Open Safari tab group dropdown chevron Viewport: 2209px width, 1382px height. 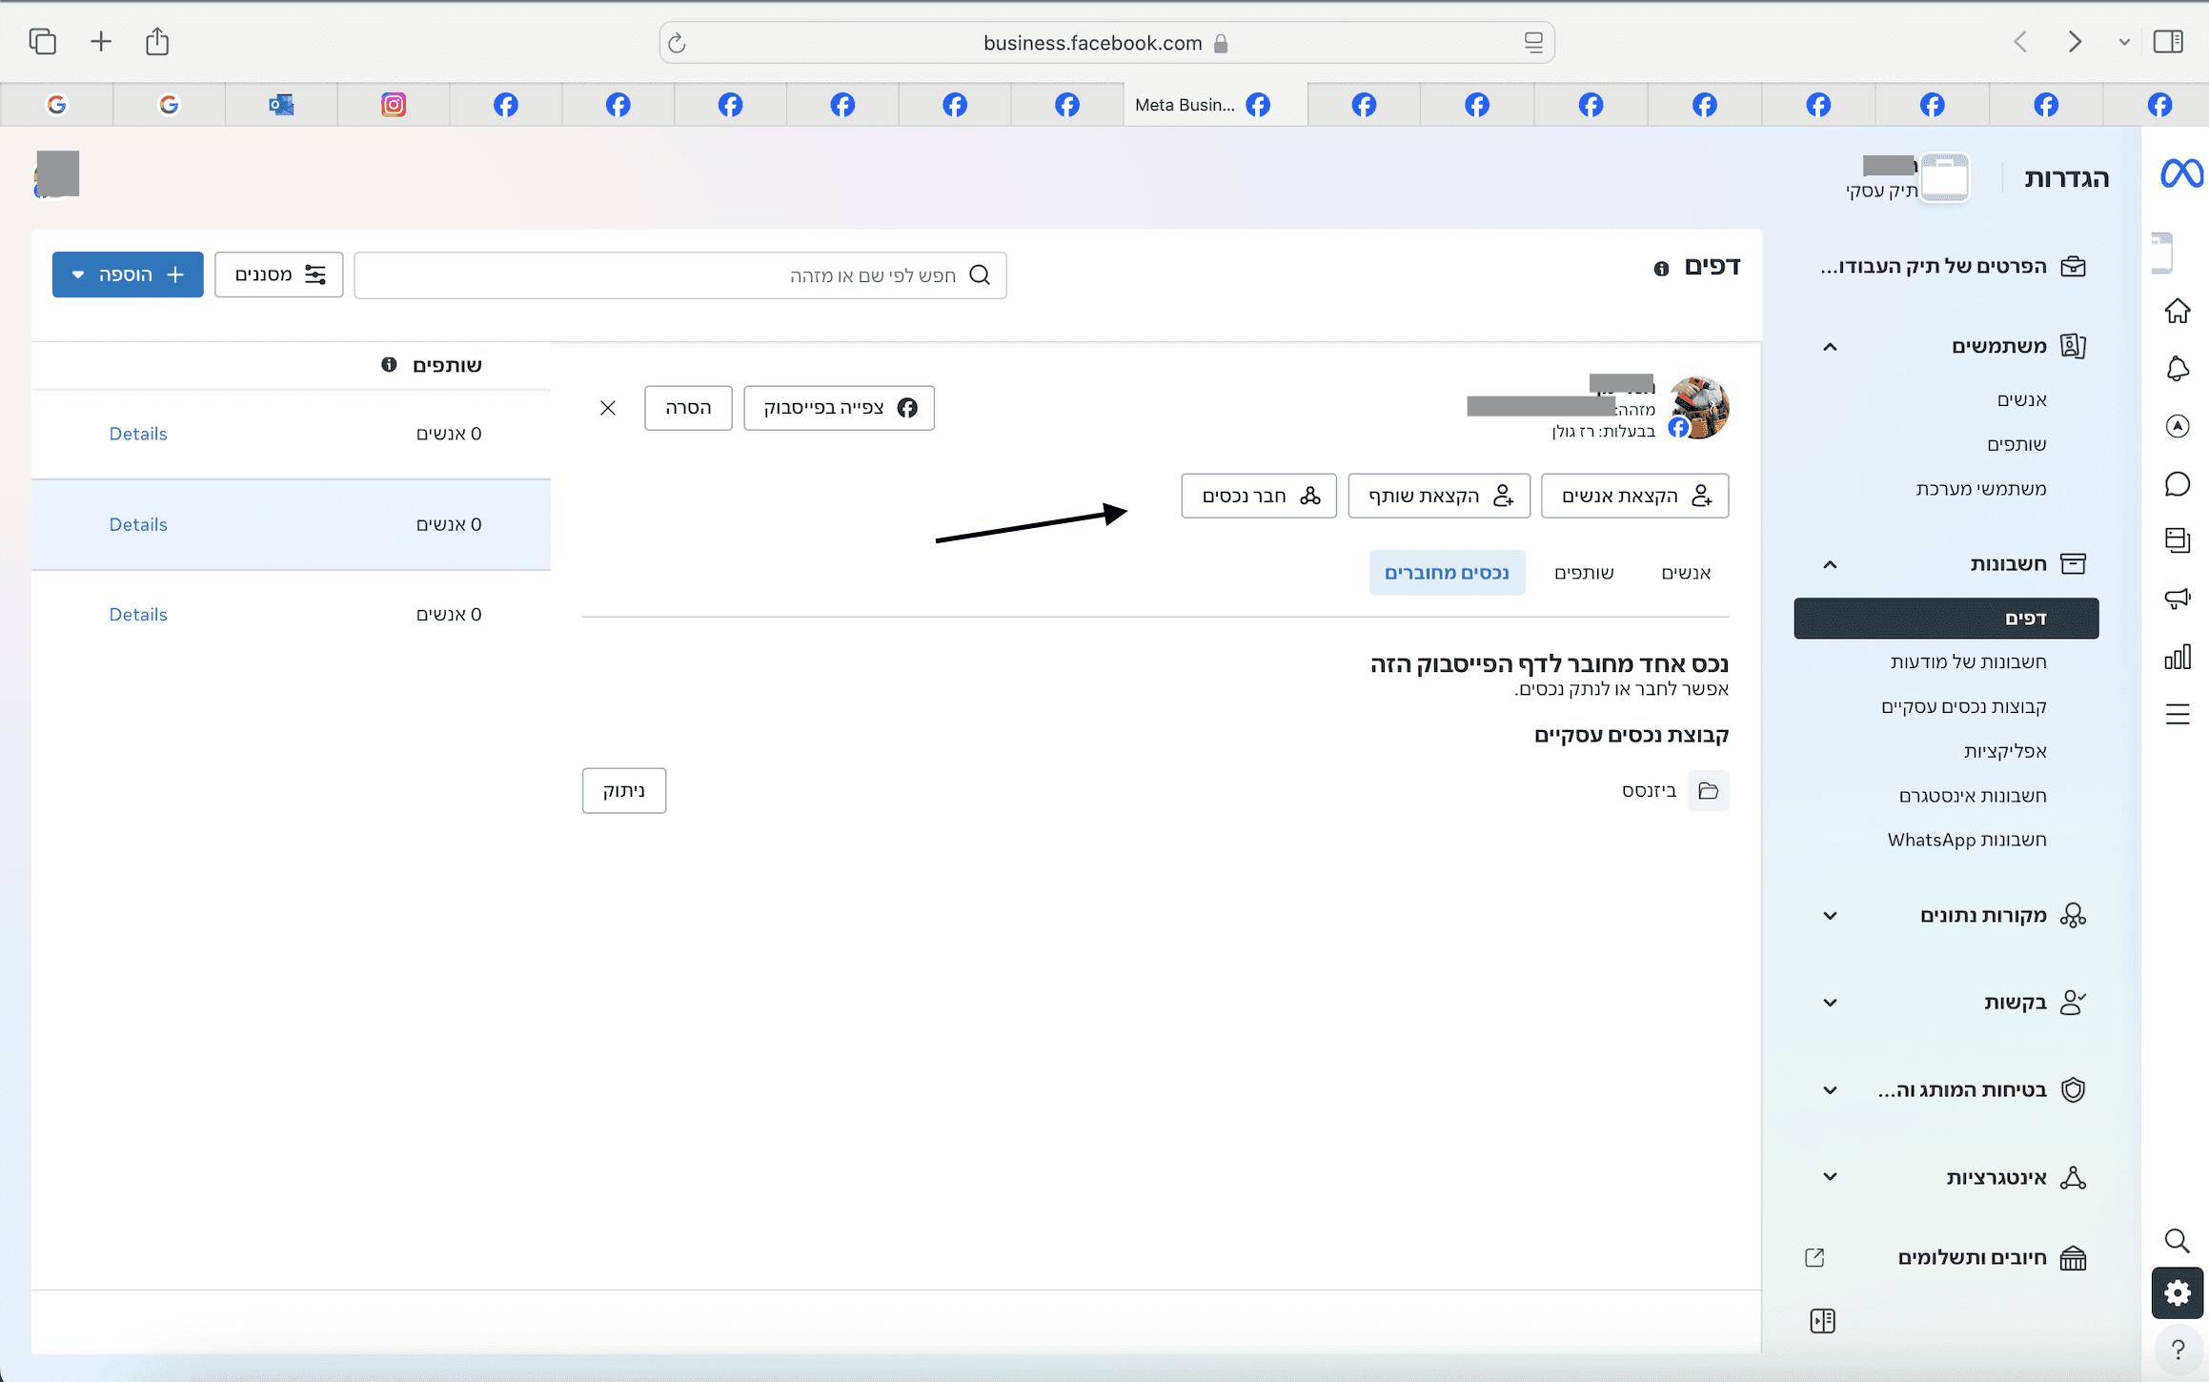point(2124,42)
